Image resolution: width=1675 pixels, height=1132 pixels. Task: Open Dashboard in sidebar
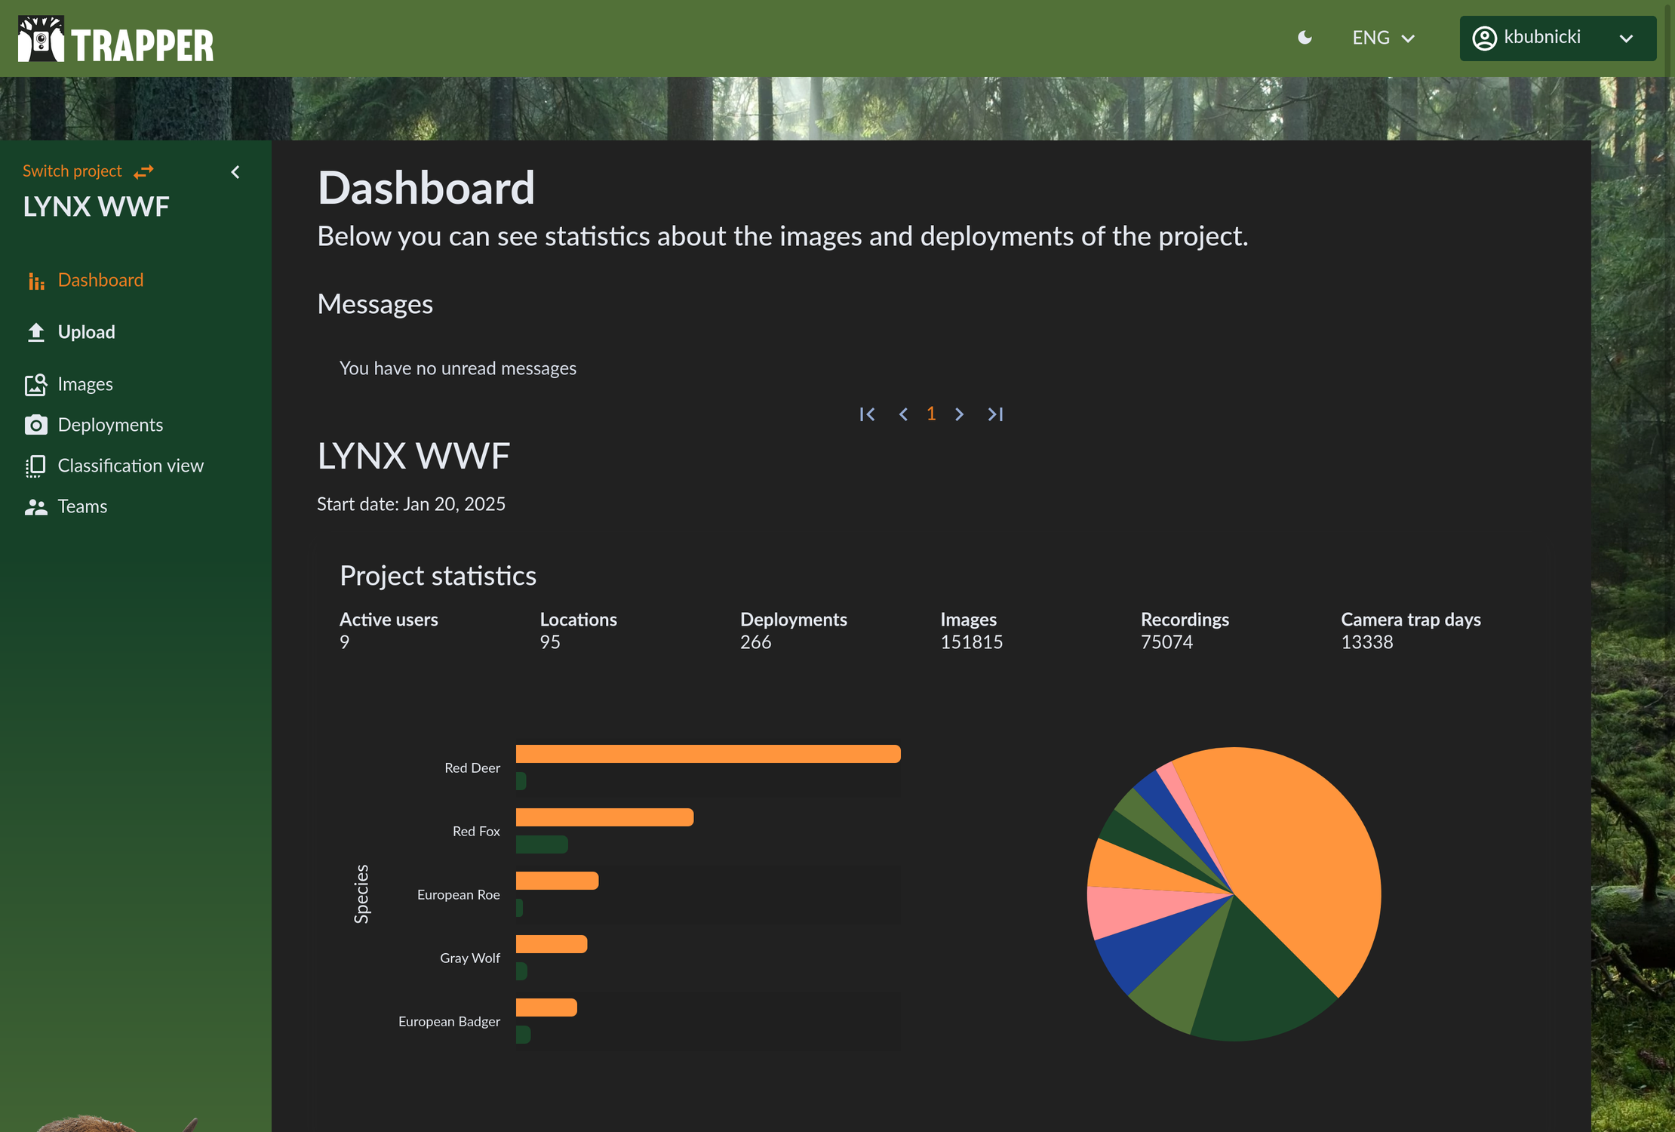pos(100,280)
